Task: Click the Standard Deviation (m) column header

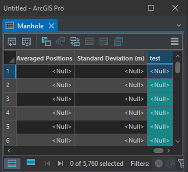Action: pos(111,58)
